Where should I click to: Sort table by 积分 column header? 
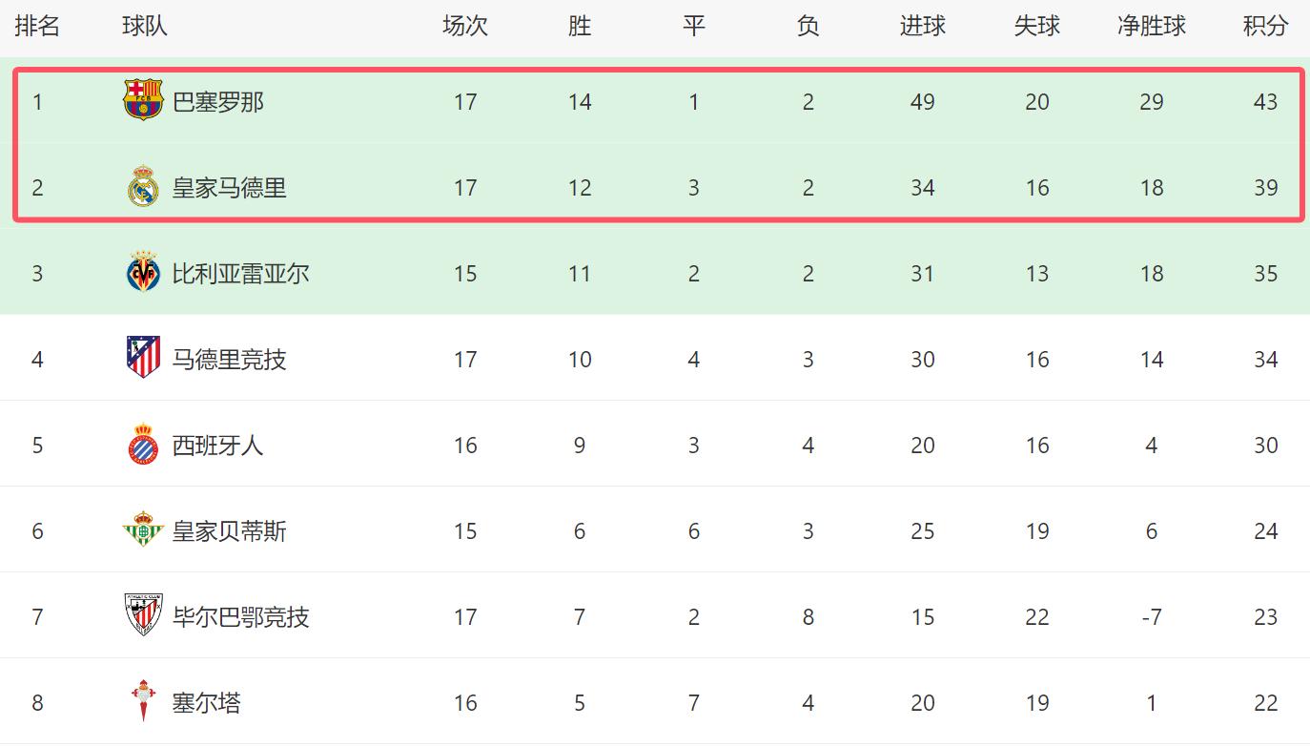[1265, 26]
